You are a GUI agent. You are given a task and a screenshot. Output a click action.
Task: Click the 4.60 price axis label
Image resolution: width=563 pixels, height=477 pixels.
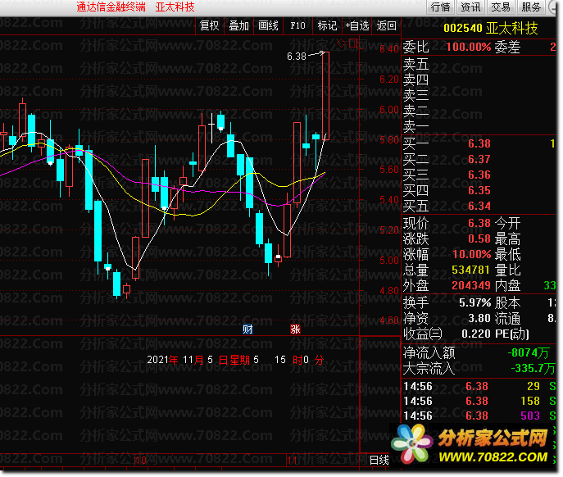389,320
